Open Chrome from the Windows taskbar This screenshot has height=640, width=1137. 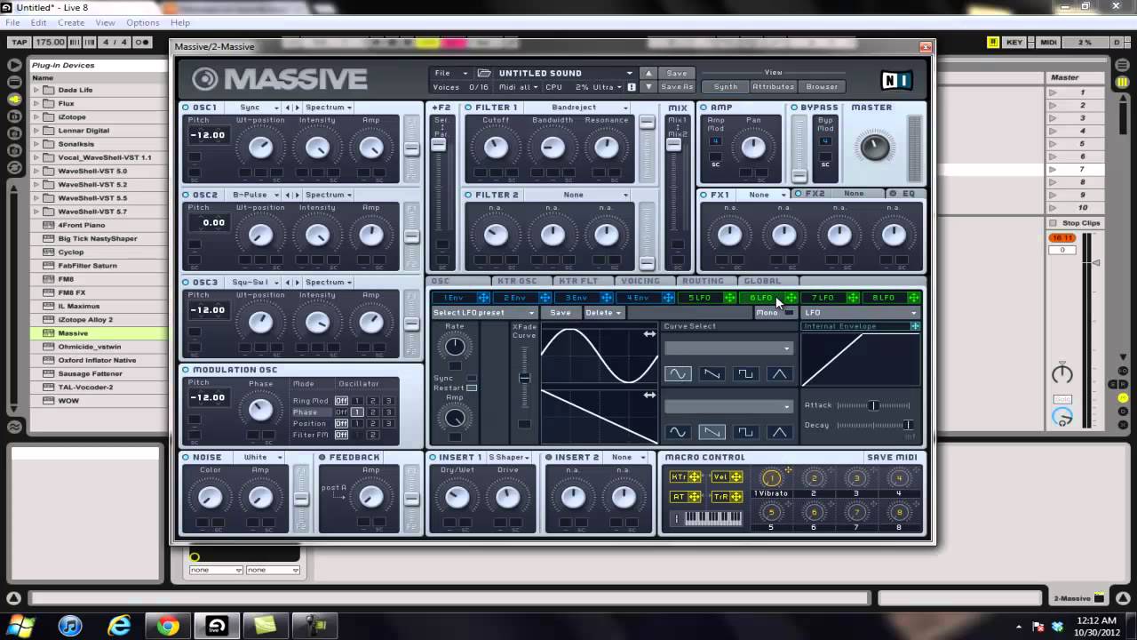[x=168, y=626]
